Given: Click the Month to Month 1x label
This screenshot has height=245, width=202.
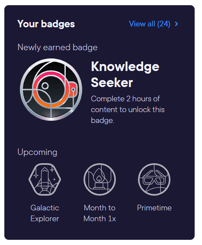Looking at the screenshot, I should (x=99, y=213).
